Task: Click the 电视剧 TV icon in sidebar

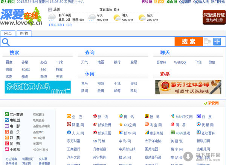Action: pyautogui.click(x=7, y=120)
